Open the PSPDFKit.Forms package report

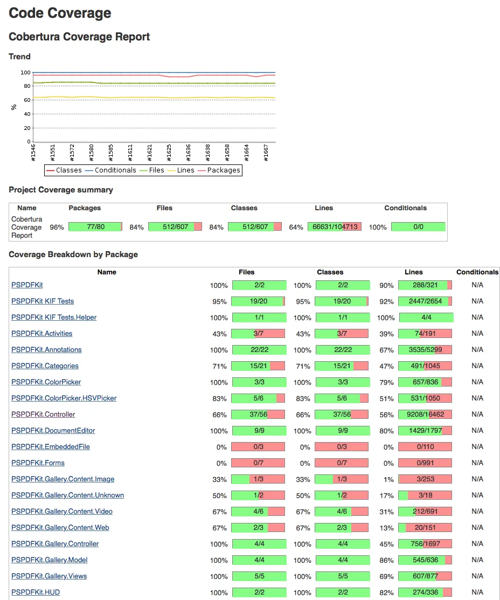click(38, 463)
